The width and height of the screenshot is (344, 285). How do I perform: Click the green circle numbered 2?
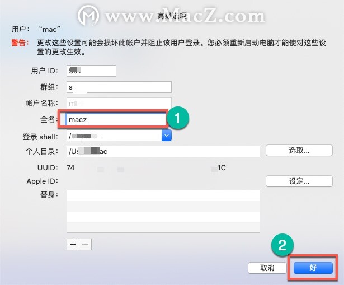pyautogui.click(x=282, y=245)
